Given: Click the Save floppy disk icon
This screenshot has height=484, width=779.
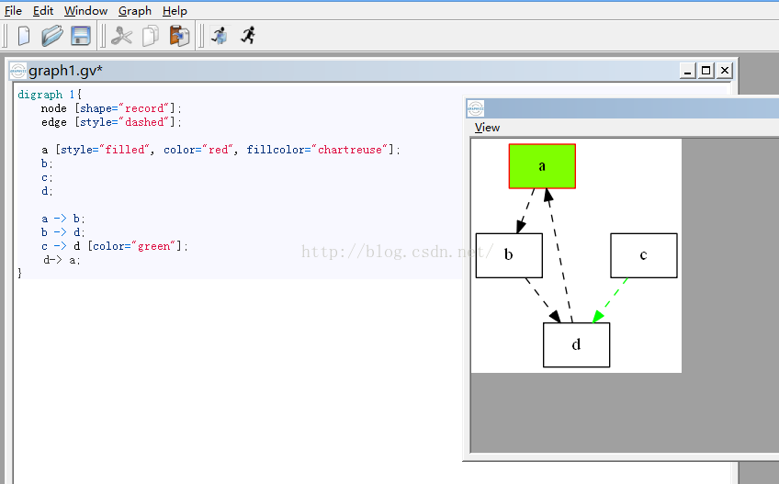Looking at the screenshot, I should [81, 36].
